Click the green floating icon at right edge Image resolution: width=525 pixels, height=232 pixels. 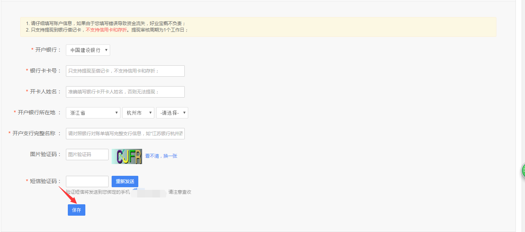coord(523,171)
